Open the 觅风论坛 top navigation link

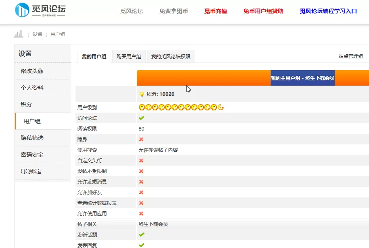[131, 11]
